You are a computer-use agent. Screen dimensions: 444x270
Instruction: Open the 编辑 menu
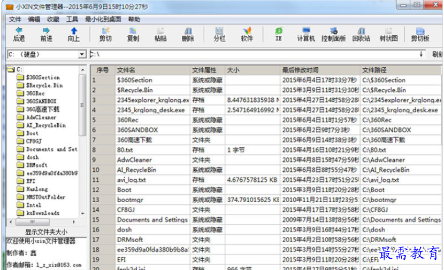34,19
